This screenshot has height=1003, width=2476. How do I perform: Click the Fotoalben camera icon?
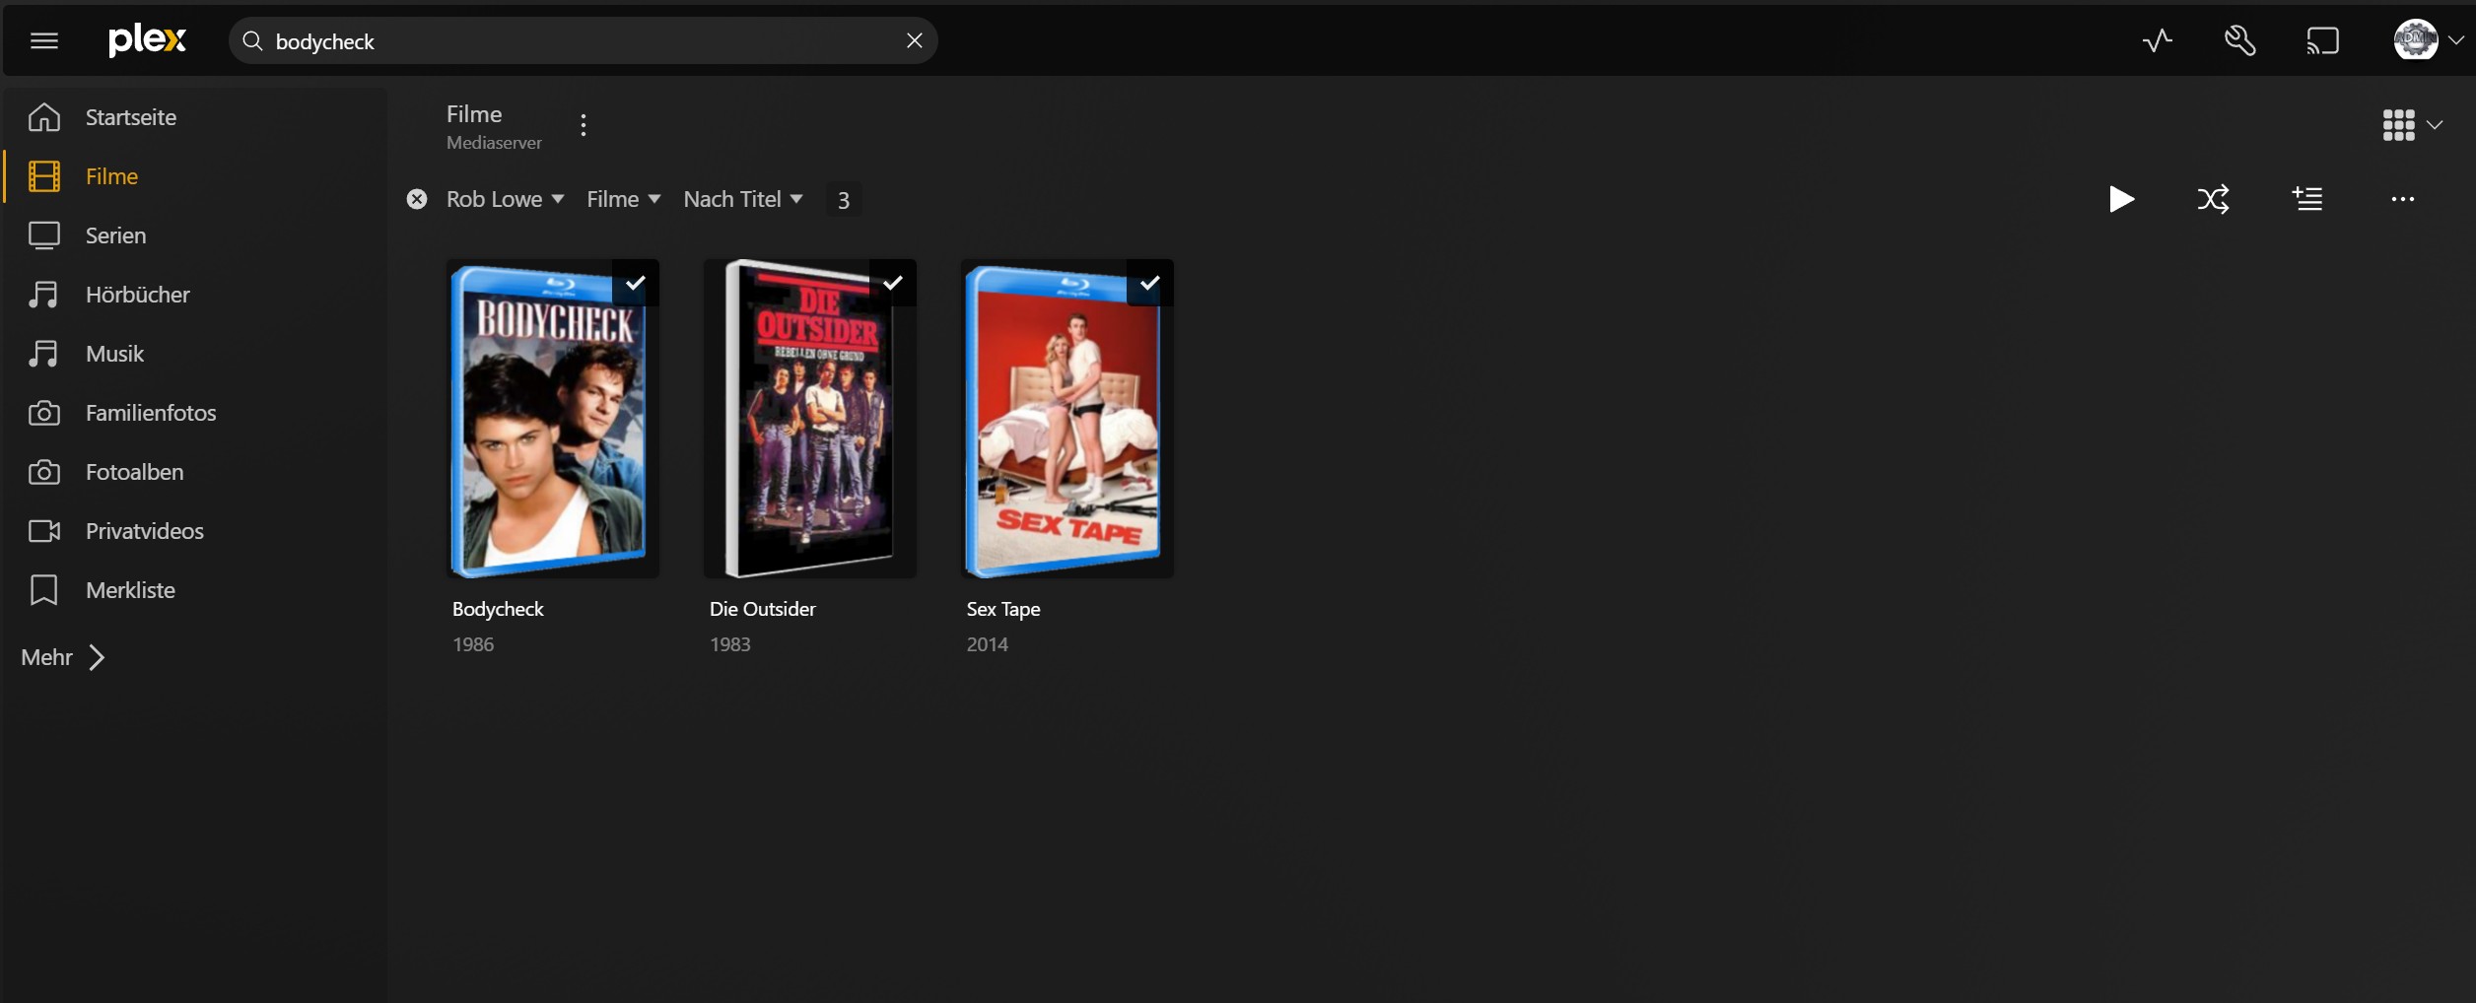[44, 472]
